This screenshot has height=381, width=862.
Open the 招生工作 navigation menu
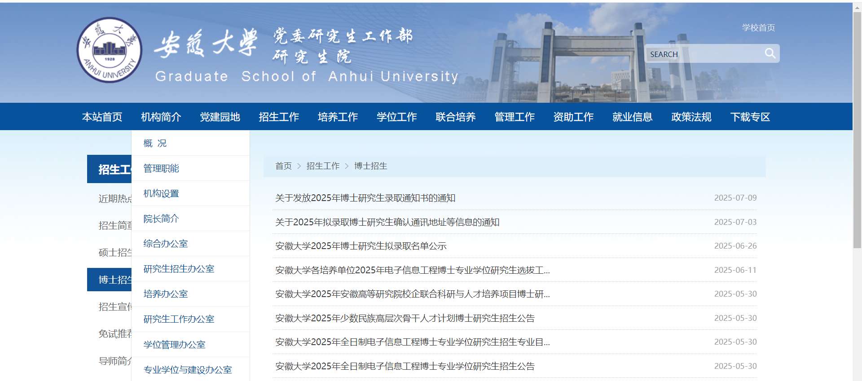279,117
